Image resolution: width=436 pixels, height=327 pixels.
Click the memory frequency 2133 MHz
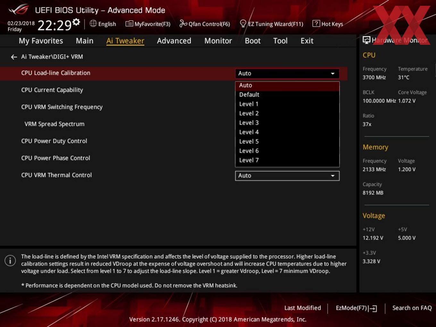pyautogui.click(x=374, y=169)
